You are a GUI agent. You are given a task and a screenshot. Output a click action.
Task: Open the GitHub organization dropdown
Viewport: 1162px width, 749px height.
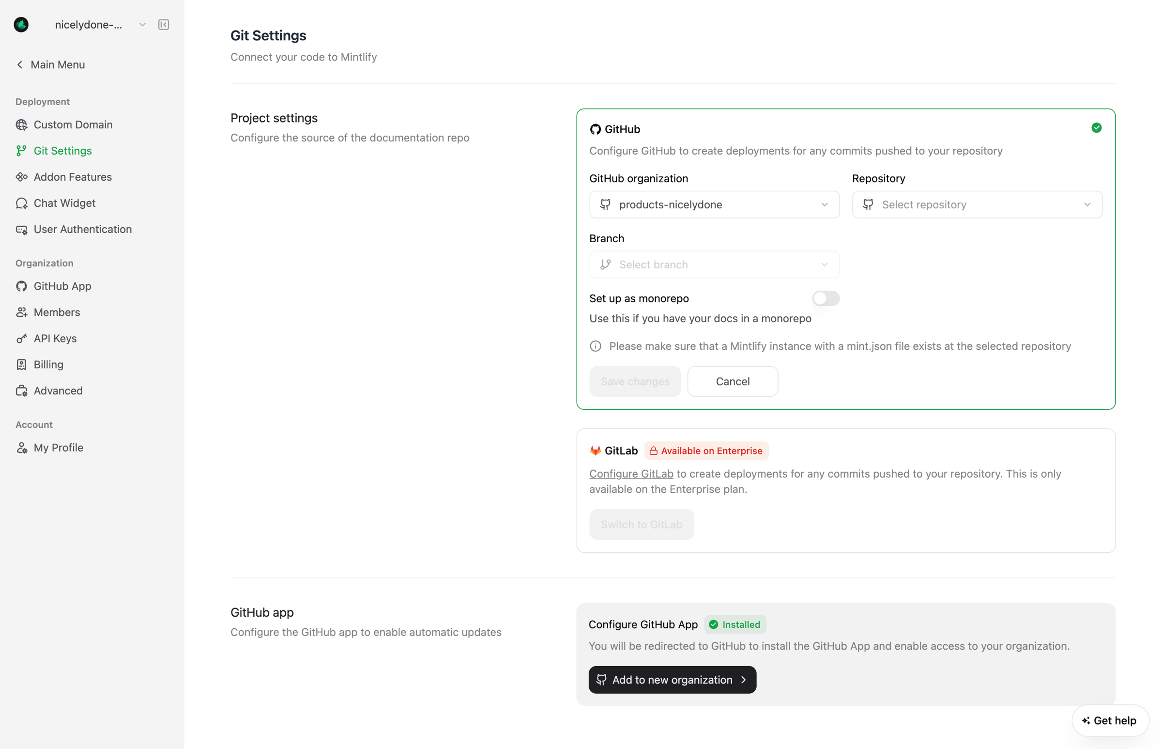click(x=714, y=205)
